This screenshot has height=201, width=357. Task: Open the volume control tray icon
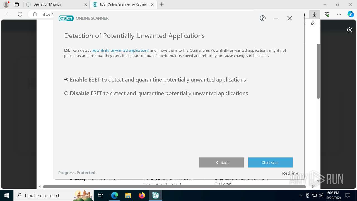[321, 195]
